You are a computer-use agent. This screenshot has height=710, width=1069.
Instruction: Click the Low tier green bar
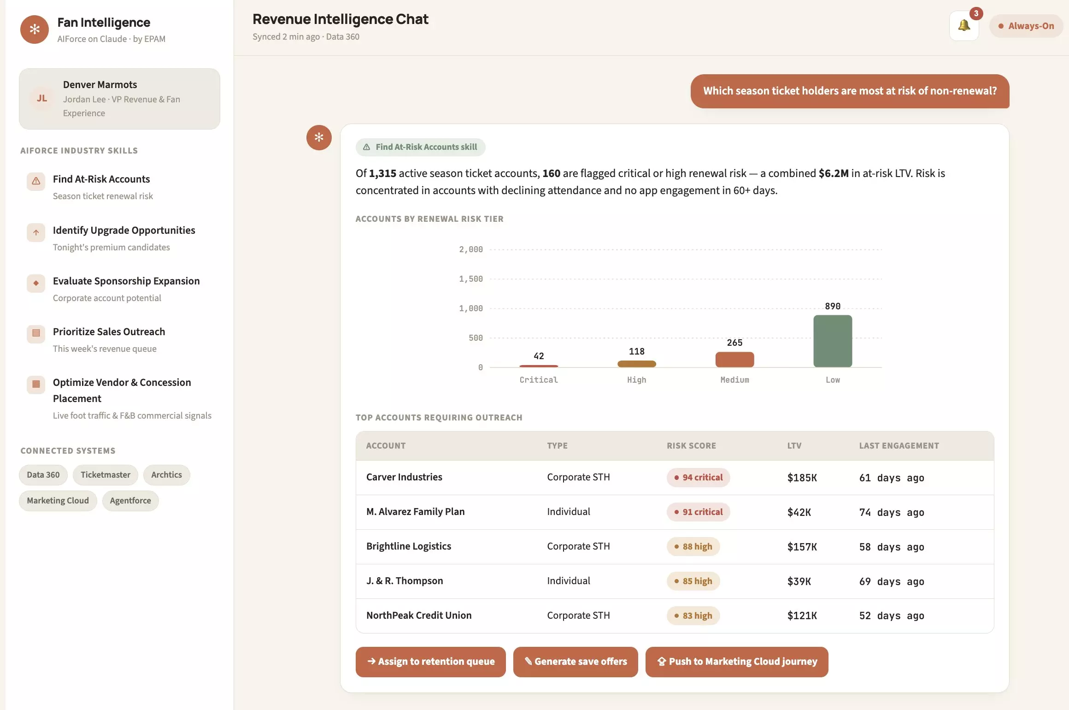833,341
